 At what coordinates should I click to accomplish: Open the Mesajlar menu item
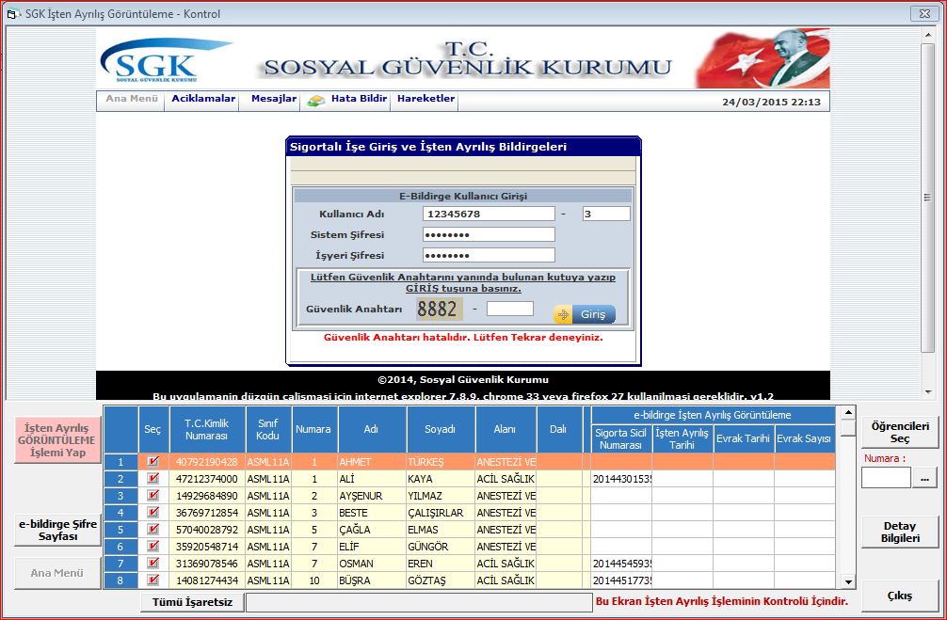[x=273, y=99]
